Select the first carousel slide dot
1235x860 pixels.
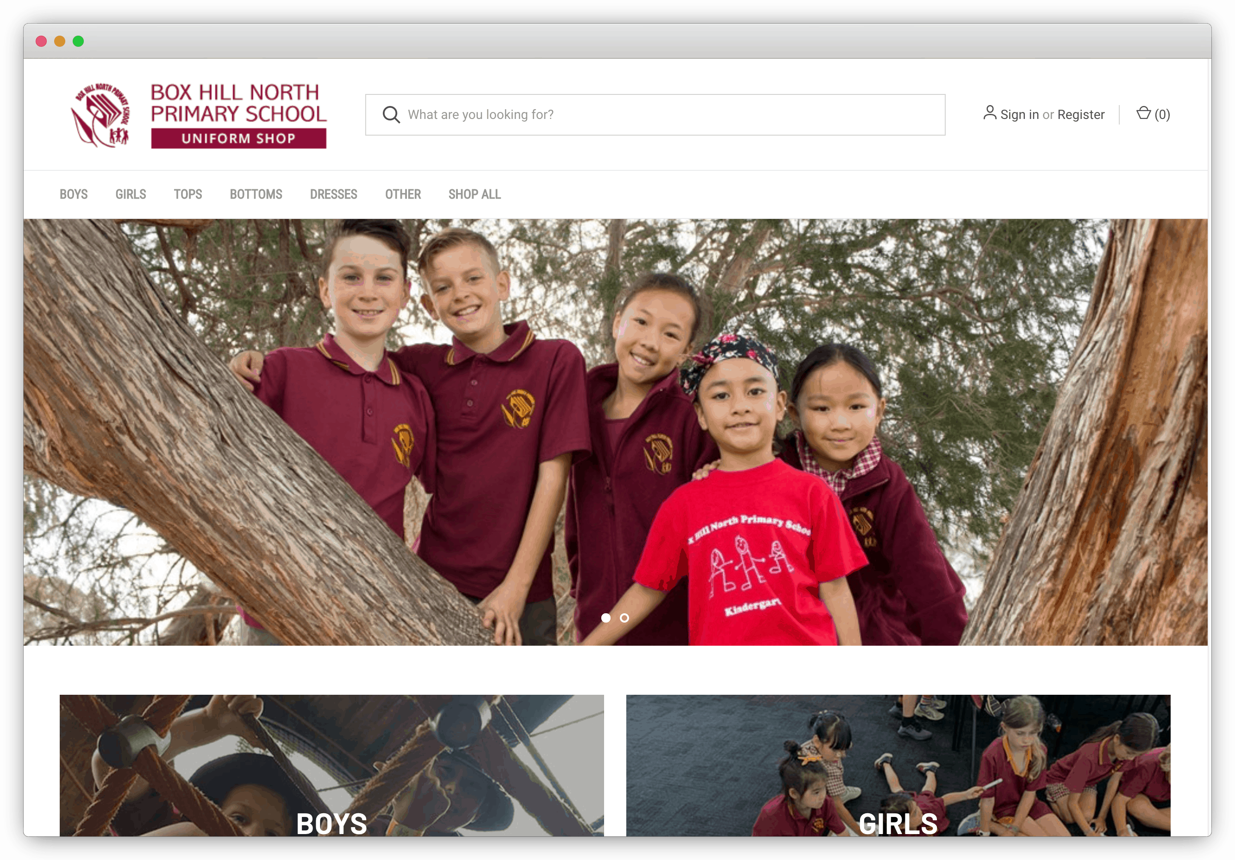tap(605, 618)
